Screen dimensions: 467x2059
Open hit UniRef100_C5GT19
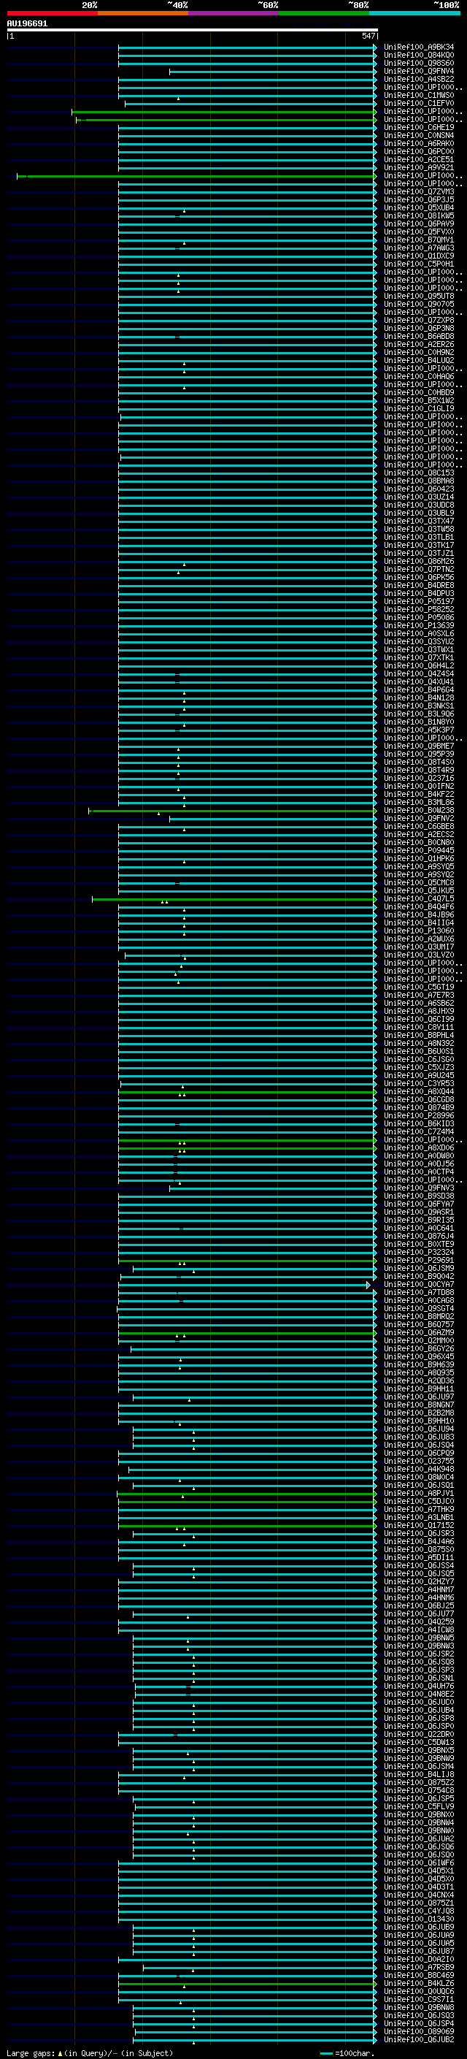point(419,988)
